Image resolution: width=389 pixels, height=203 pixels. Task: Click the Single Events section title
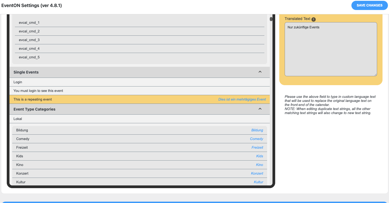click(x=26, y=72)
